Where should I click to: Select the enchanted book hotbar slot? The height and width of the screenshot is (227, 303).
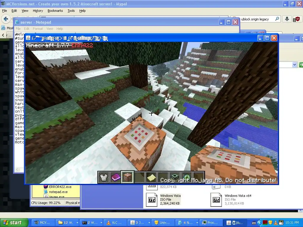pyautogui.click(x=116, y=177)
